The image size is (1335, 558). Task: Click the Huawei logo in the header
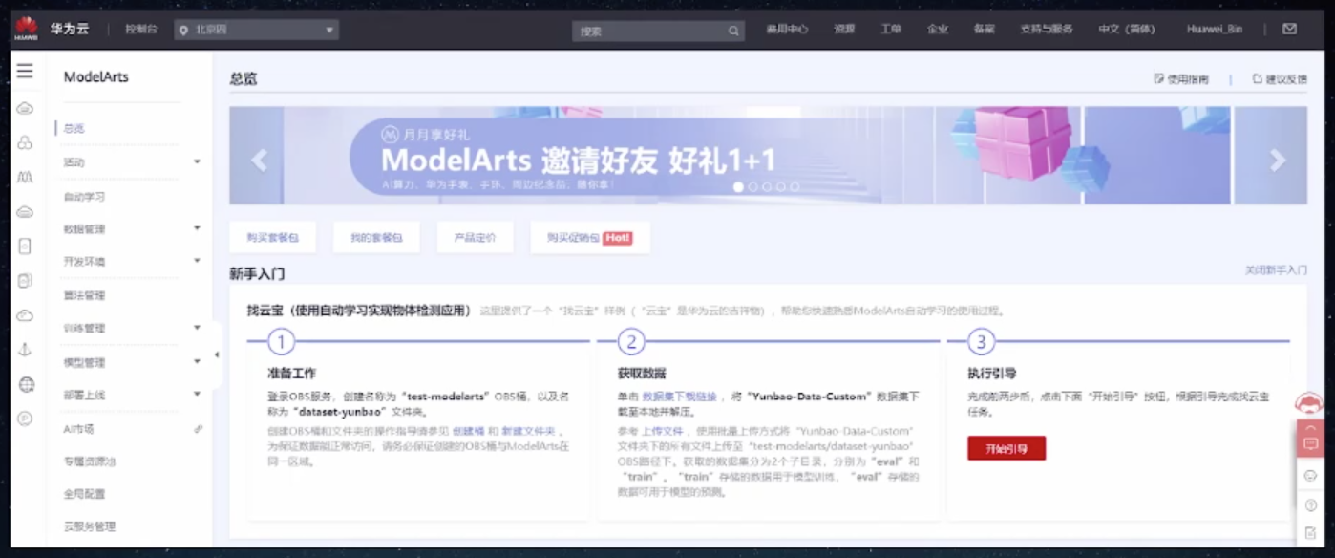click(26, 30)
